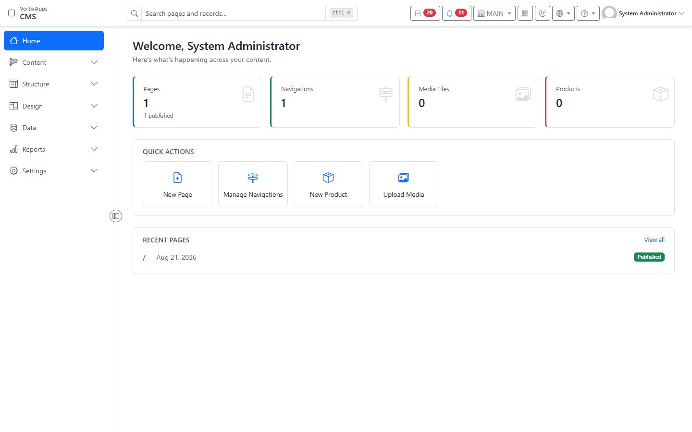The image size is (692, 432).
Task: Click the New Product quick action
Action: [x=328, y=184]
